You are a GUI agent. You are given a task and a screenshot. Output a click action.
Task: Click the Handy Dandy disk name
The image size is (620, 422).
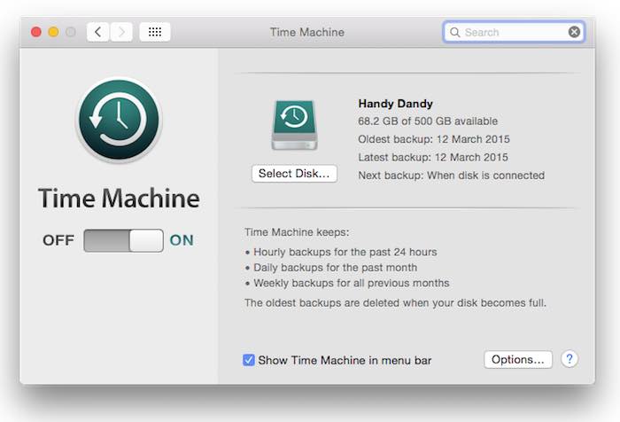click(x=395, y=104)
